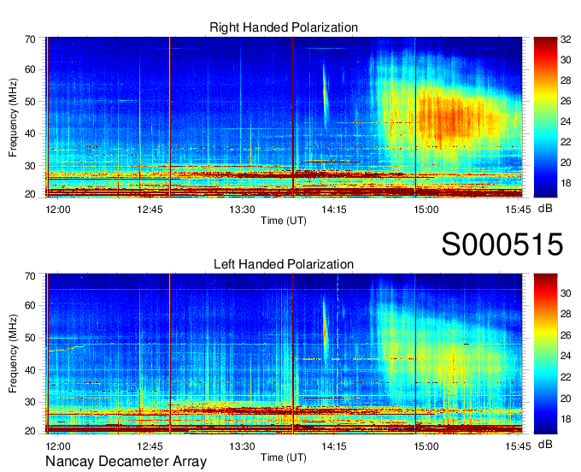The height and width of the screenshot is (472, 581).
Task: Click the "26" value on the Right Handed color bar
Action: 566,101
